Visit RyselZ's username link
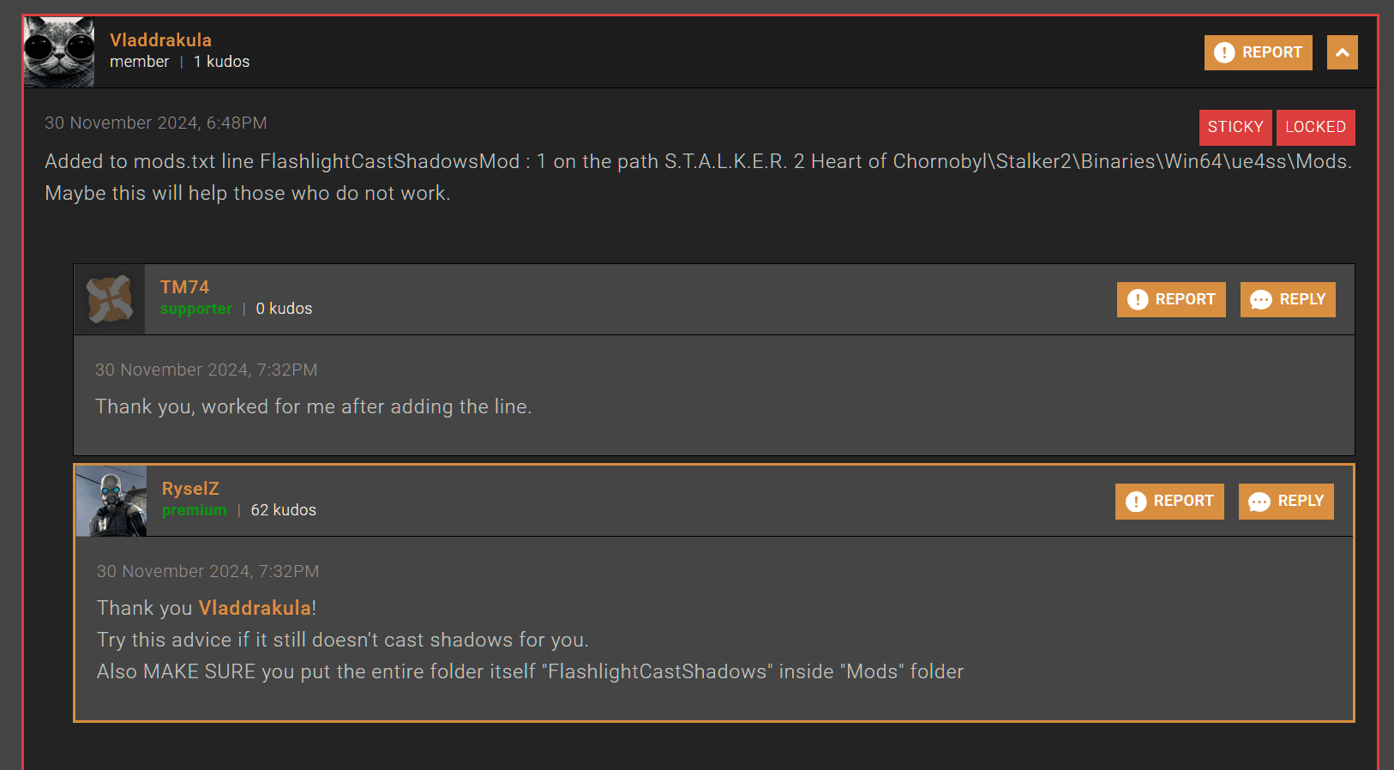 click(190, 489)
